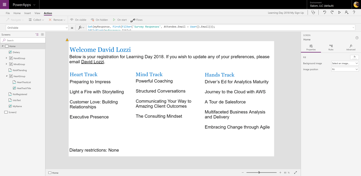This screenshot has height=176, width=361.
Task: Open the Background image dropdown
Action: point(345,63)
